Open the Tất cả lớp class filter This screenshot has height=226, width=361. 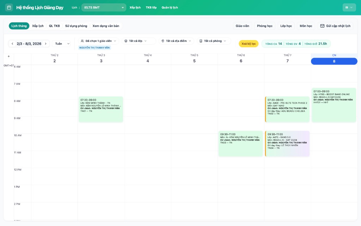tap(139, 41)
